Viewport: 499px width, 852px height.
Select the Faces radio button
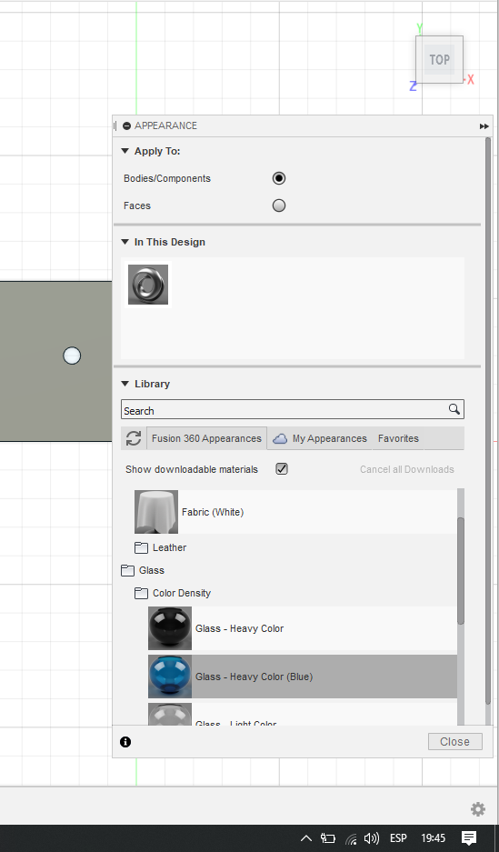pyautogui.click(x=279, y=205)
